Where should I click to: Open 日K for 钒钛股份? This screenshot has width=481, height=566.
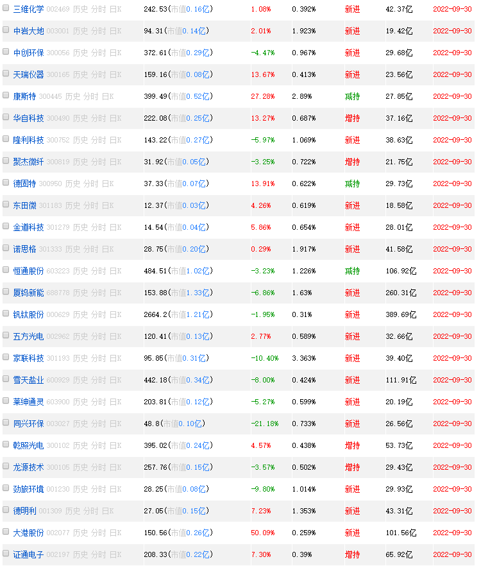point(115,314)
